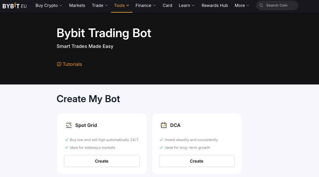
Task: Open the Rewards Hub
Action: pos(214,5)
